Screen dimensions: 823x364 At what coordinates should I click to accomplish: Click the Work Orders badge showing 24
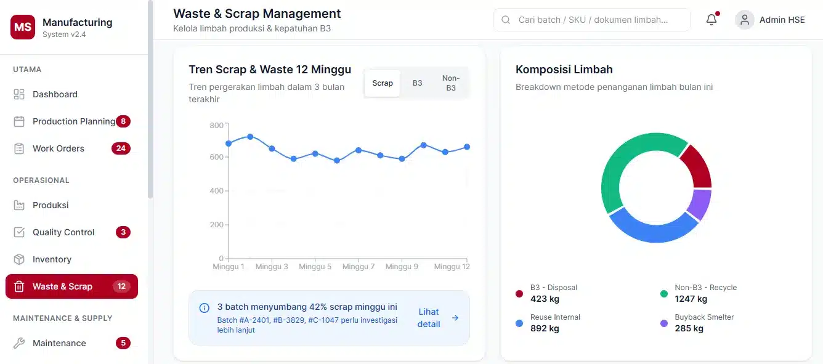click(121, 148)
